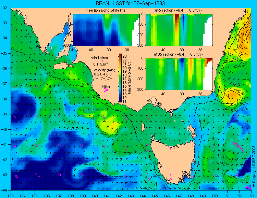Click main map latitude tick label "-36"
The width and height of the screenshot is (257, 198).
[4, 69]
